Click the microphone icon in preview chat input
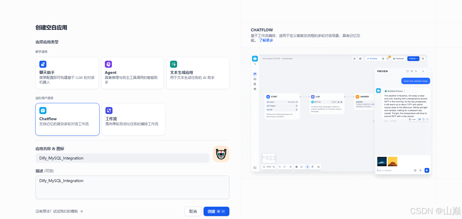The height and width of the screenshot is (219, 462). [420, 170]
